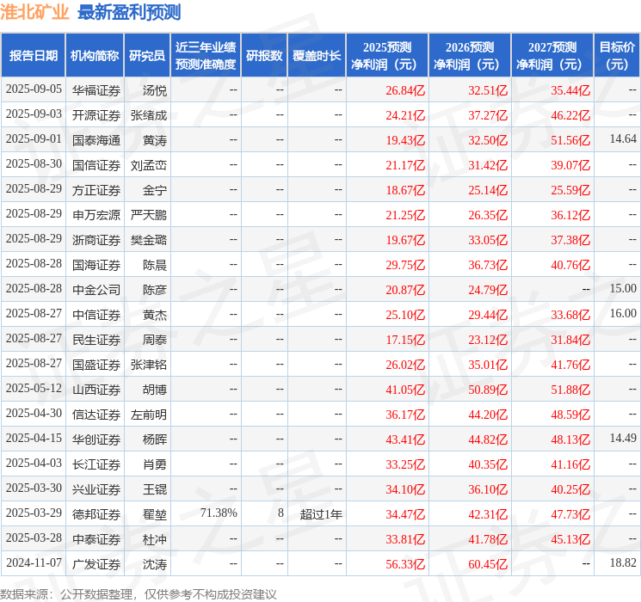This screenshot has width=641, height=602.
Task: Select the 开源证券 institution cell
Action: [96, 115]
